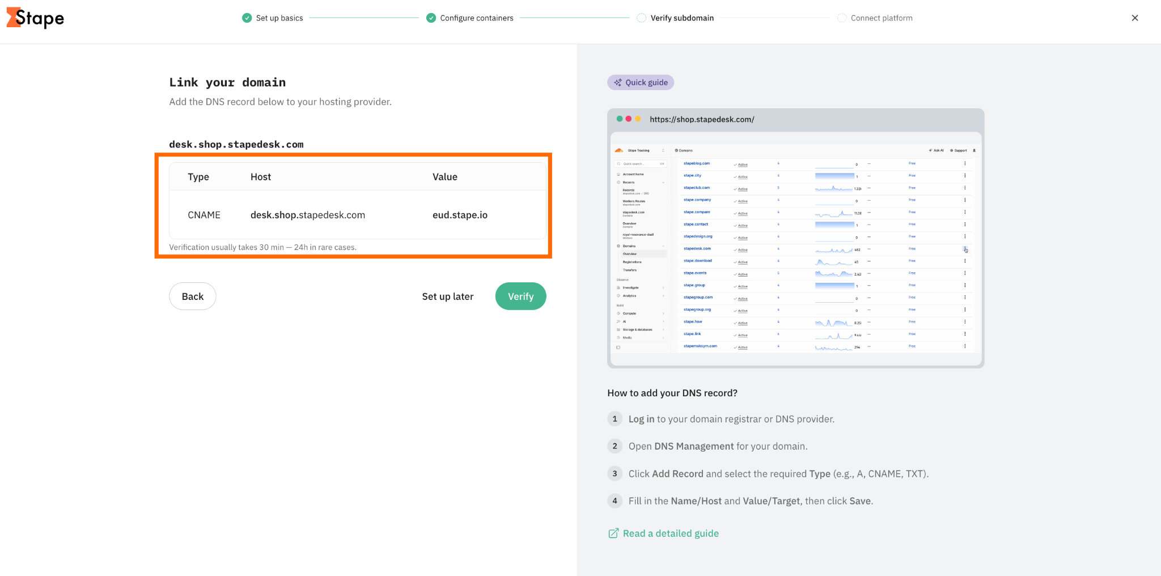Go to the Configure containers step
This screenshot has height=576, width=1161.
tap(470, 18)
